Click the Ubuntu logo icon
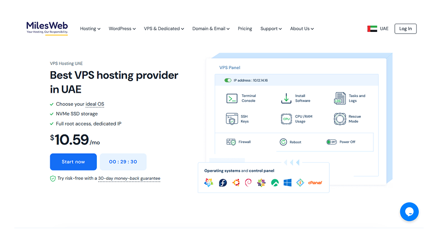 click(x=236, y=183)
